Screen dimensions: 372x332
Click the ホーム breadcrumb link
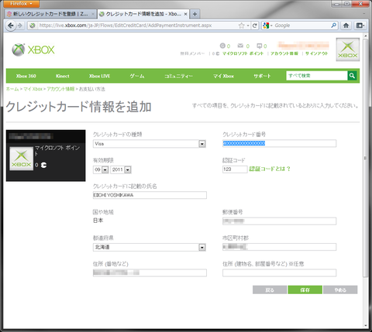coord(12,89)
